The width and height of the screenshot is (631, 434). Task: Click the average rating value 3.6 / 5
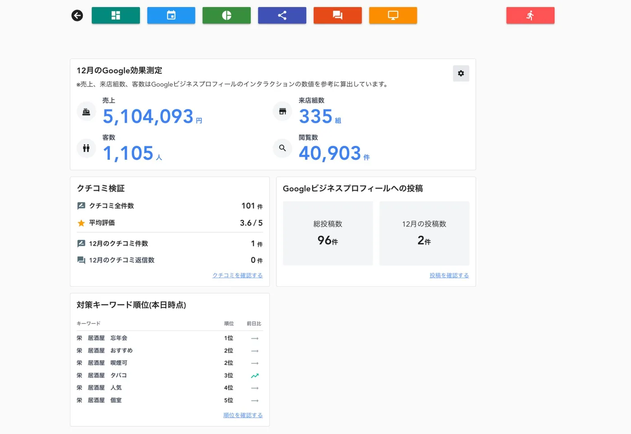coord(251,223)
